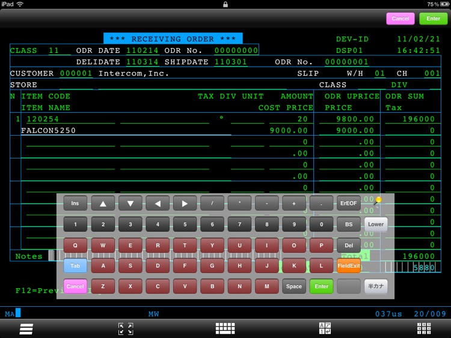Tap the down arrow key
The image size is (451, 338).
pyautogui.click(x=130, y=204)
